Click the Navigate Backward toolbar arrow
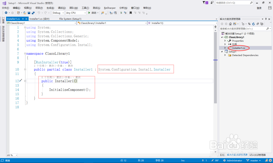The width and height of the screenshot is (273, 163). 6,13
